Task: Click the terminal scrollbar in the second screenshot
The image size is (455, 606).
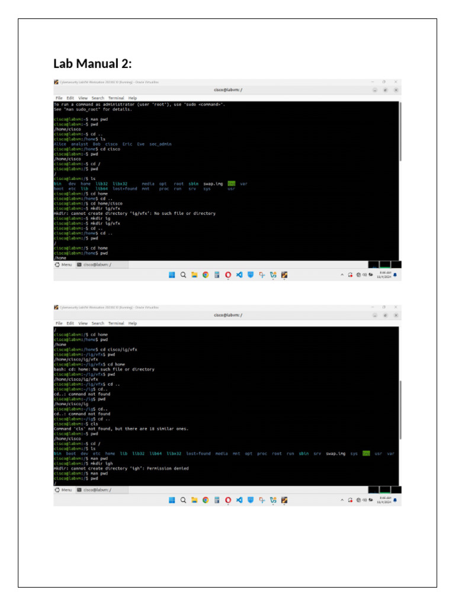Action: click(x=400, y=410)
